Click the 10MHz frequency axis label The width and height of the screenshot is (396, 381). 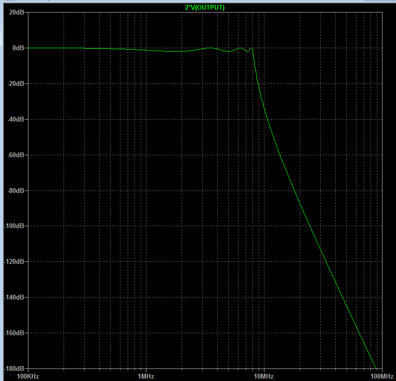click(x=264, y=377)
